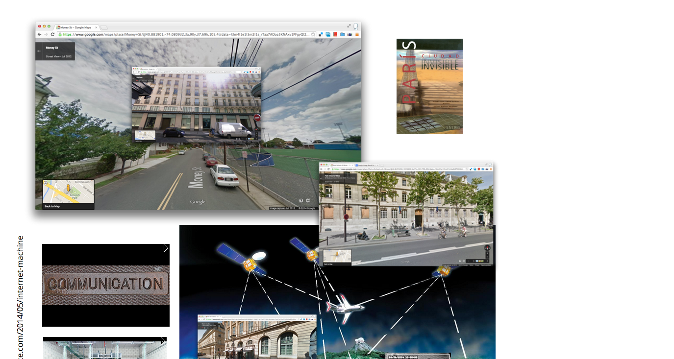The height and width of the screenshot is (359, 674).
Task: Click reload button in Money St browser
Action: point(52,34)
